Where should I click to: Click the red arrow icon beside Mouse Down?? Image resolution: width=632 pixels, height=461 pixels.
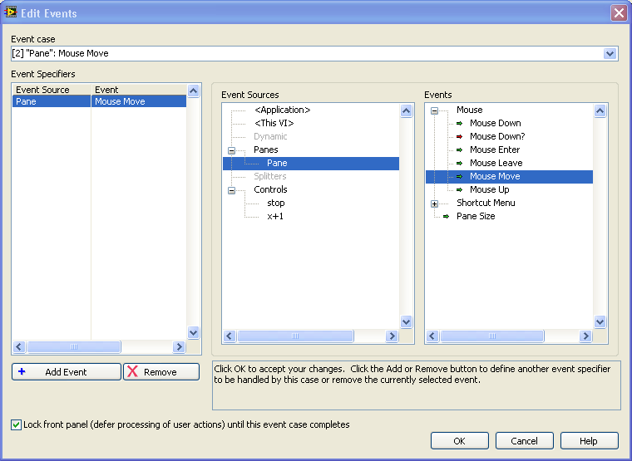tap(459, 136)
